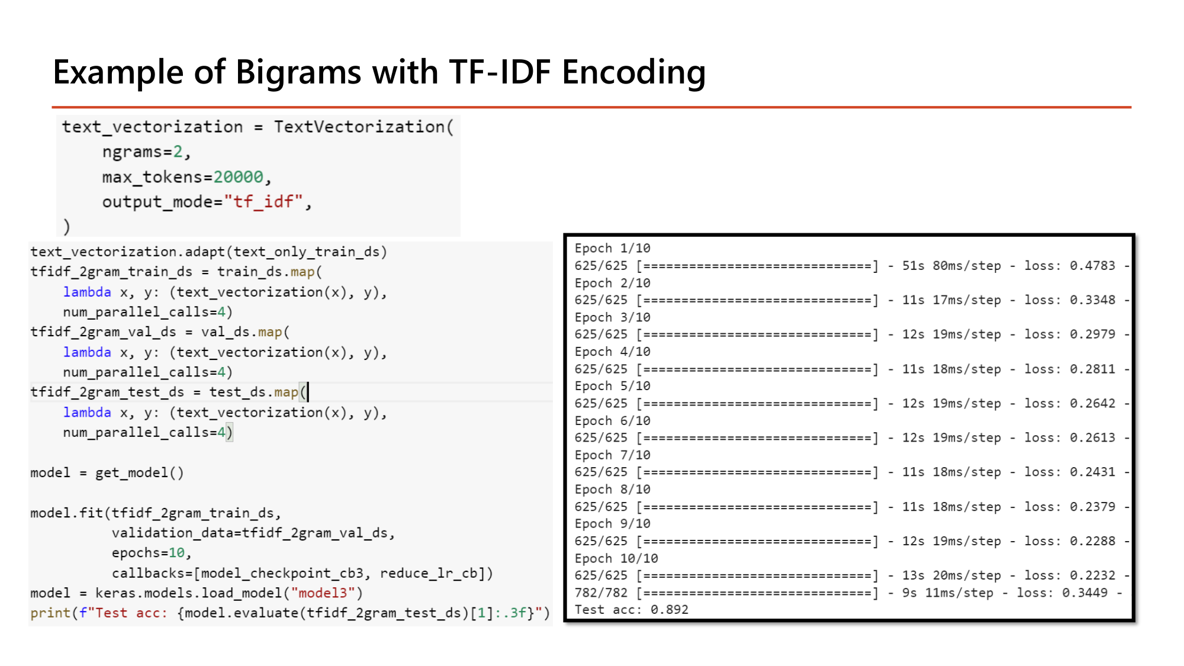
Task: Click the 'tfidf_2gram_train_ds = train_ds.map(' line
Action: click(176, 272)
